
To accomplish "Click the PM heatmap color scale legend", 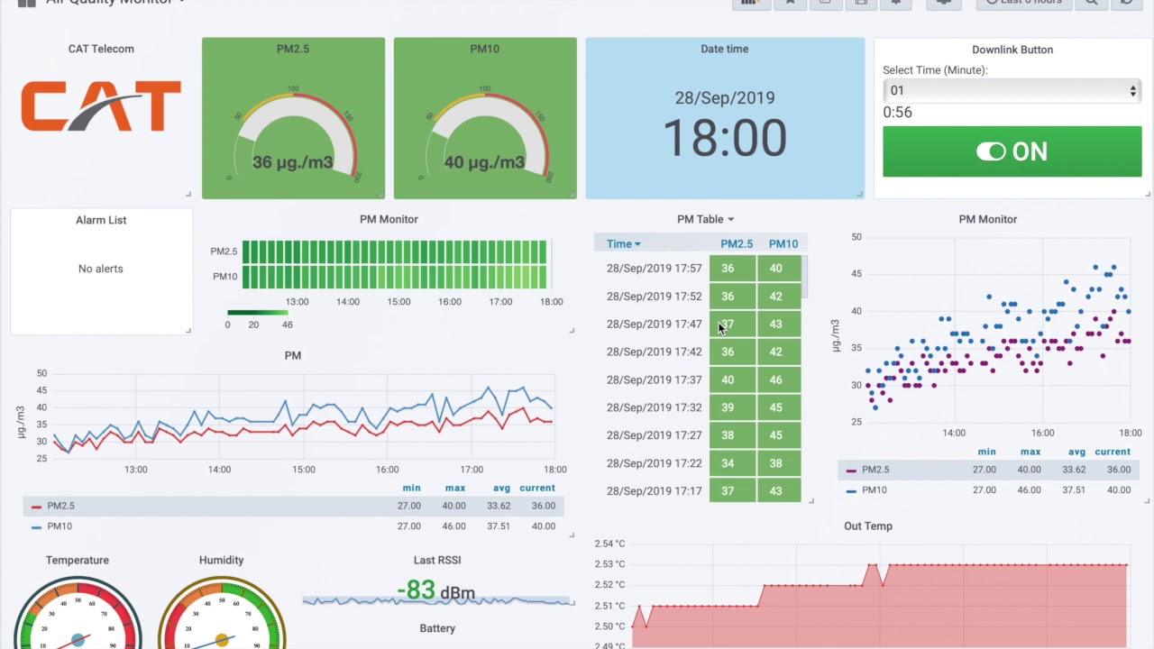I will (258, 313).
